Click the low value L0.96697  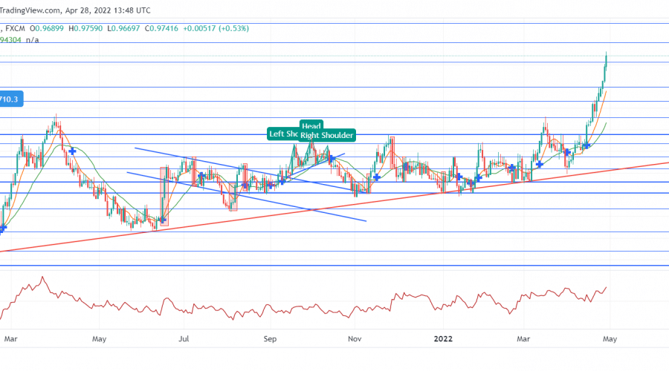click(x=123, y=28)
